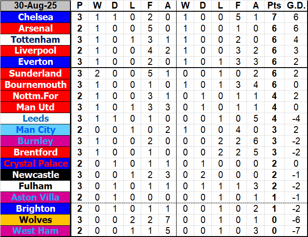Click the 30-Aug-25 date cell
The image size is (308, 237).
point(36,6)
